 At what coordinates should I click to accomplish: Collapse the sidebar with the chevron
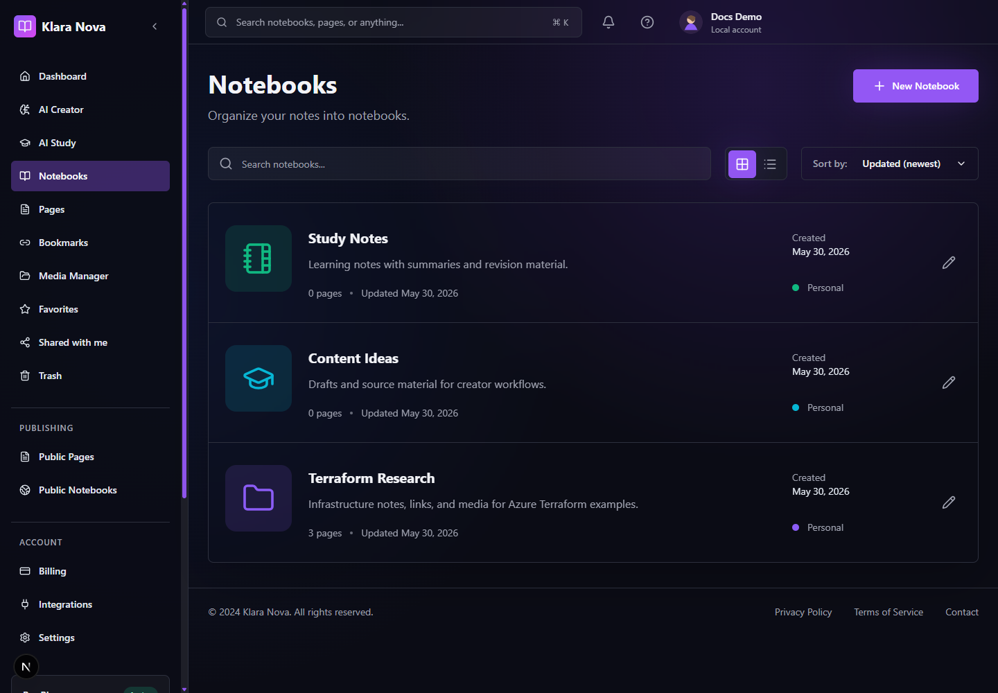(x=155, y=26)
